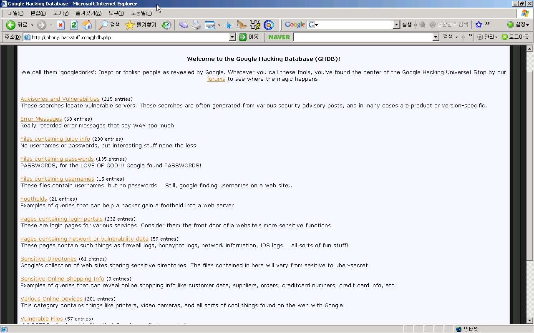Open the 편집(E) Edit menu

click(x=38, y=13)
